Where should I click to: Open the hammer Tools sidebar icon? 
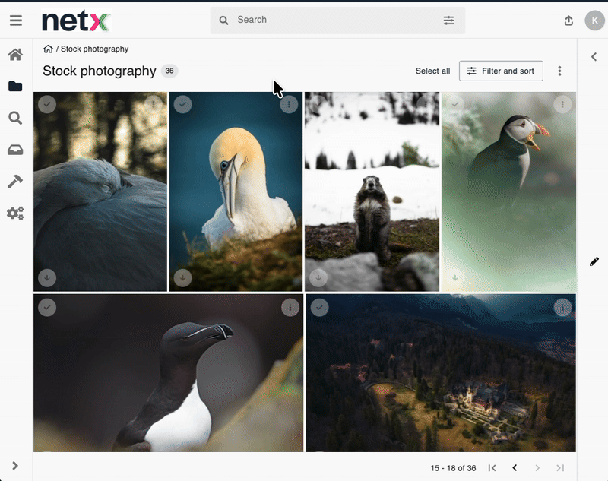click(15, 182)
